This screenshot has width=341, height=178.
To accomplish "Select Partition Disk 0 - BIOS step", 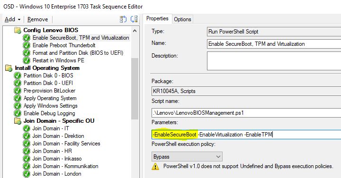I will [48, 76].
